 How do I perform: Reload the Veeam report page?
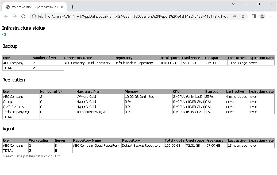[x=23, y=16]
